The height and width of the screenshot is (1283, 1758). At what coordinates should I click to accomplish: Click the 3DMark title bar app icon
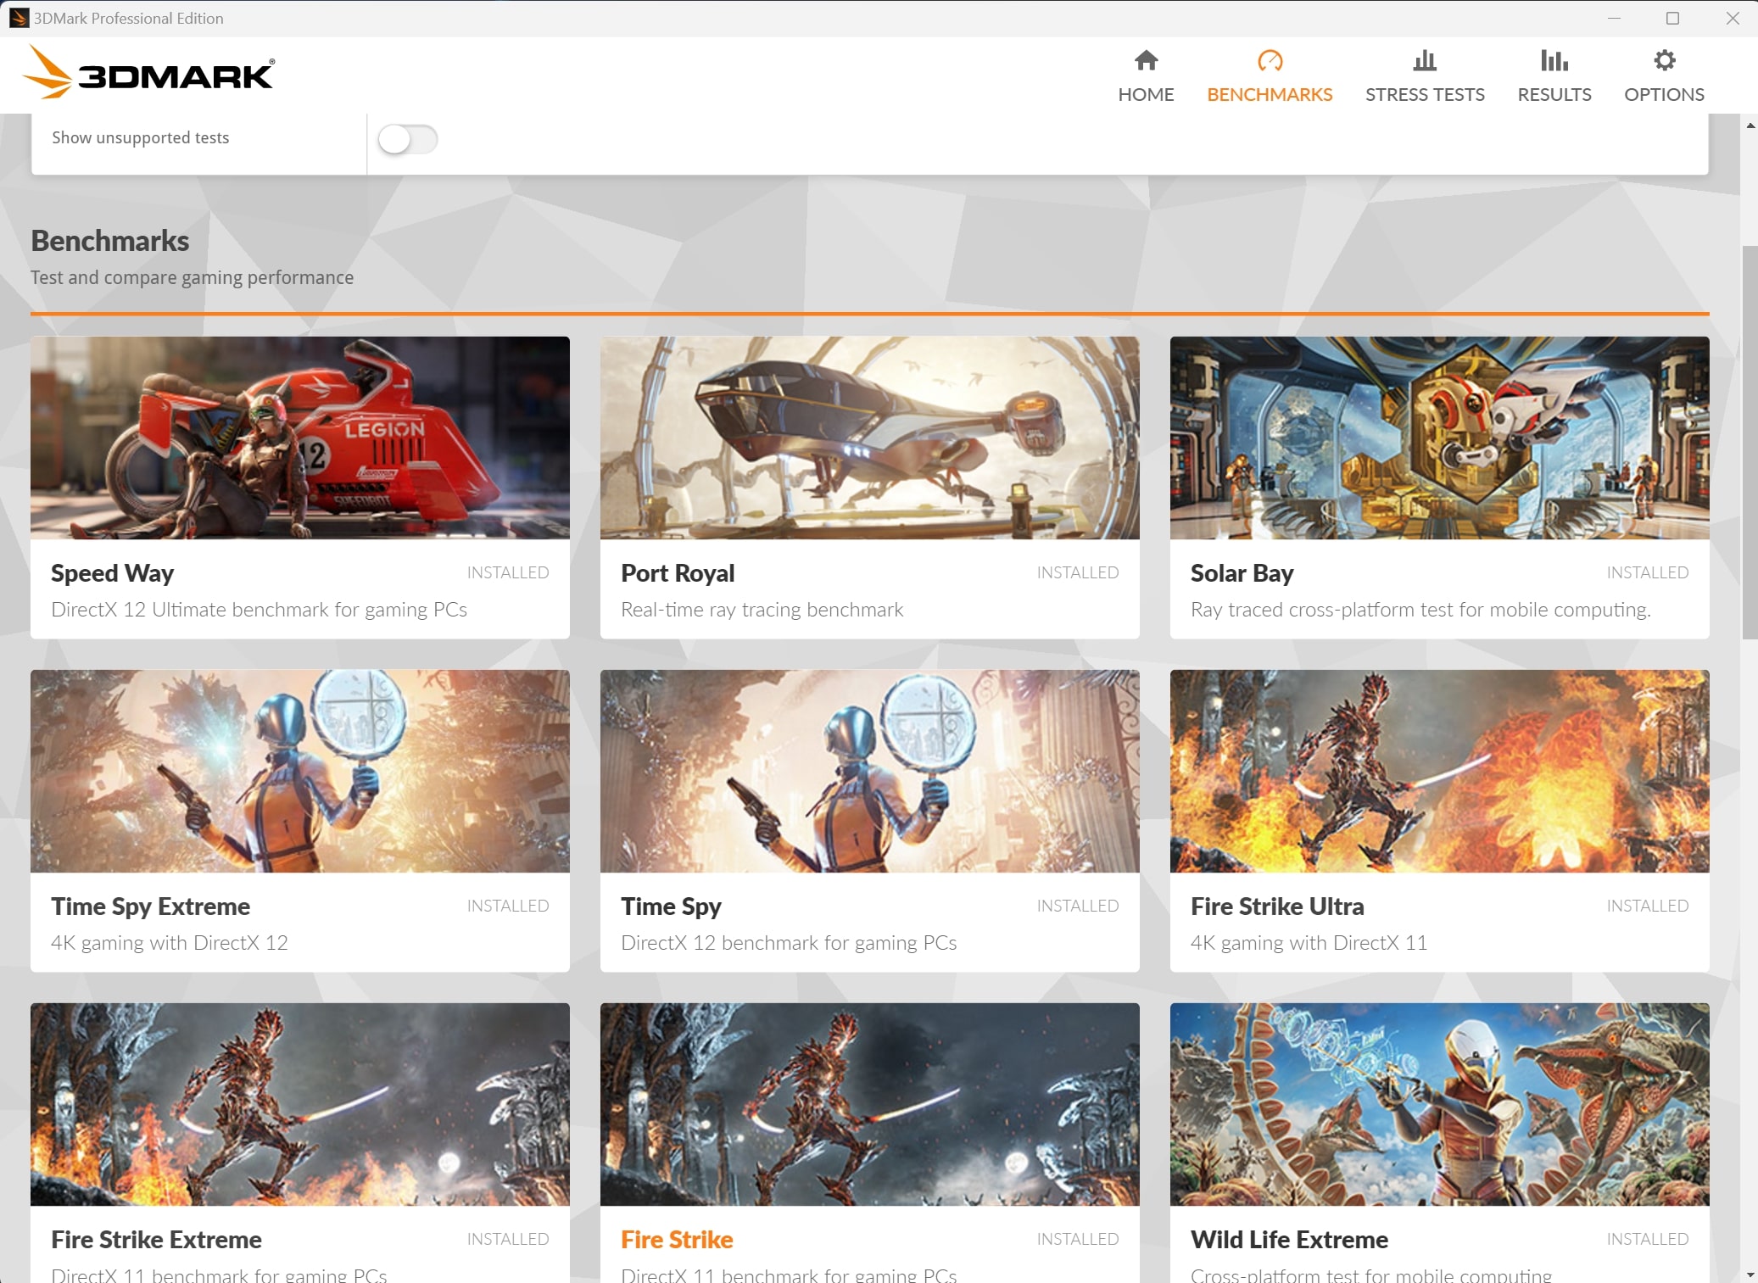click(x=19, y=18)
